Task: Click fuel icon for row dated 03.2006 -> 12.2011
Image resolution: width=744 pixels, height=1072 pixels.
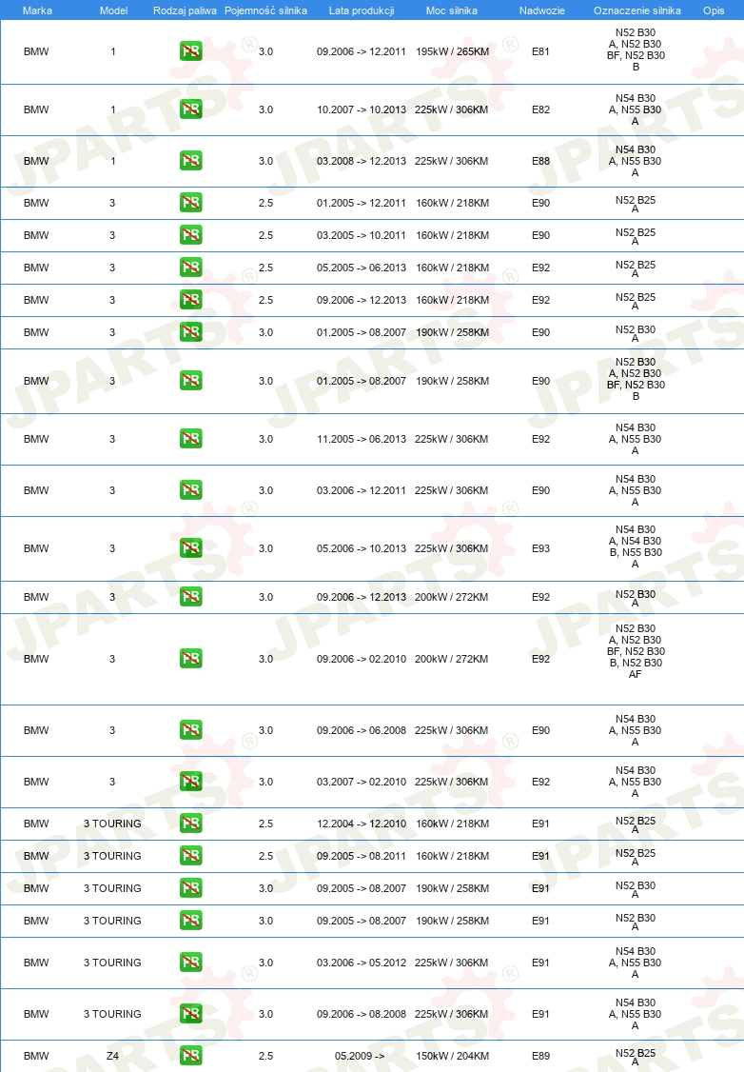Action: (190, 490)
